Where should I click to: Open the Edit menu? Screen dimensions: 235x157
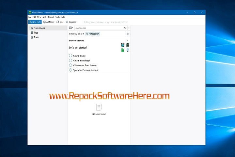tap(34, 17)
